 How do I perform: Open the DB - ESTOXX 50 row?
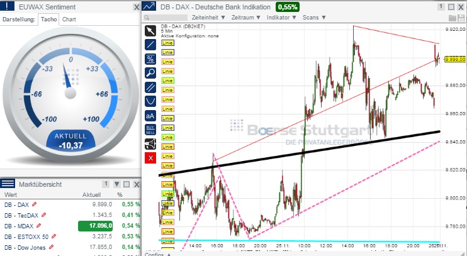(70, 237)
